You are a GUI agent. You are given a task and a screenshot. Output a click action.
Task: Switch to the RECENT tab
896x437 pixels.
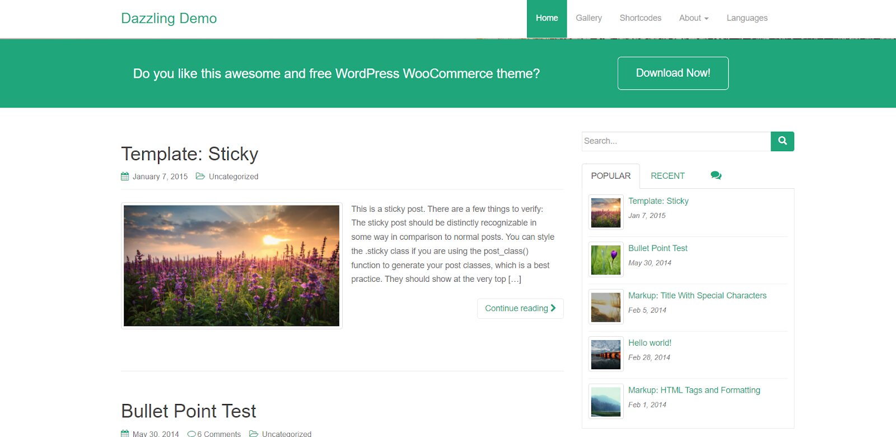pos(668,176)
